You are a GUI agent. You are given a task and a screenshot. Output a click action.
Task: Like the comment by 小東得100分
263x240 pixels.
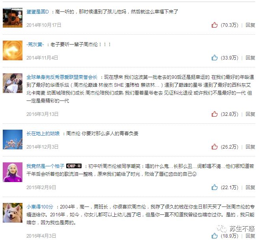click(x=215, y=236)
